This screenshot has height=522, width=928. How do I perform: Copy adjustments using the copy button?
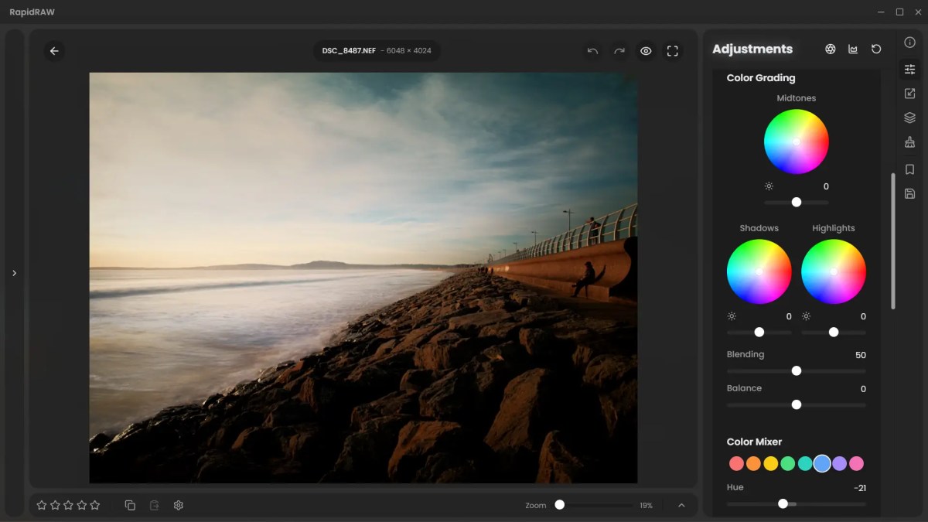point(129,505)
